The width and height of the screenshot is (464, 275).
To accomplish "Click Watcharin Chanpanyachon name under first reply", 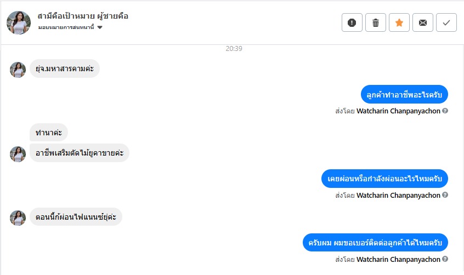I will click(398, 111).
